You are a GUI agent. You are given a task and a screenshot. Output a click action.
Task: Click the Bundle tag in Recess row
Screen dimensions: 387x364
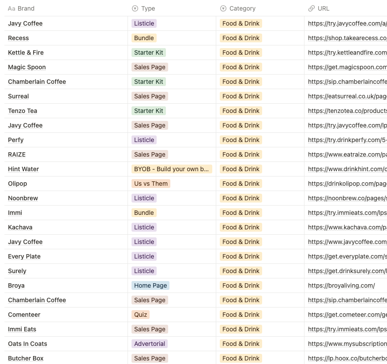coord(144,38)
